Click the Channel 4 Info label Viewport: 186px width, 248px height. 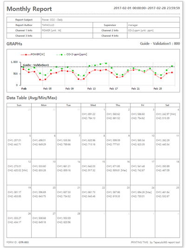click(110, 36)
